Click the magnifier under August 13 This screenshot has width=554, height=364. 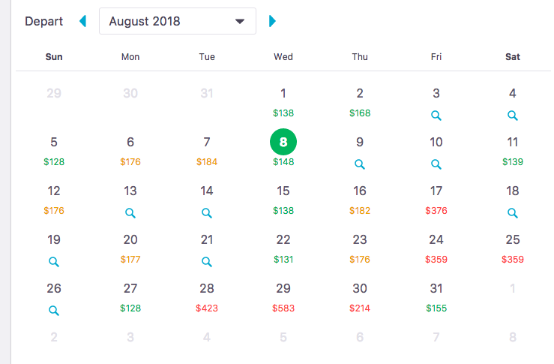coord(130,212)
